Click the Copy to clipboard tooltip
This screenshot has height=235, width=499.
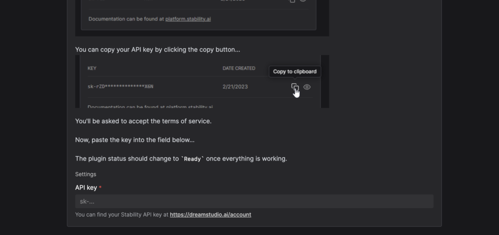click(295, 72)
